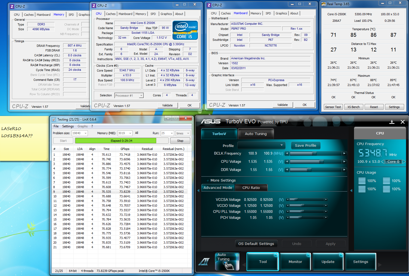Lower CPU Voltage with its left arrow

pos(287,162)
